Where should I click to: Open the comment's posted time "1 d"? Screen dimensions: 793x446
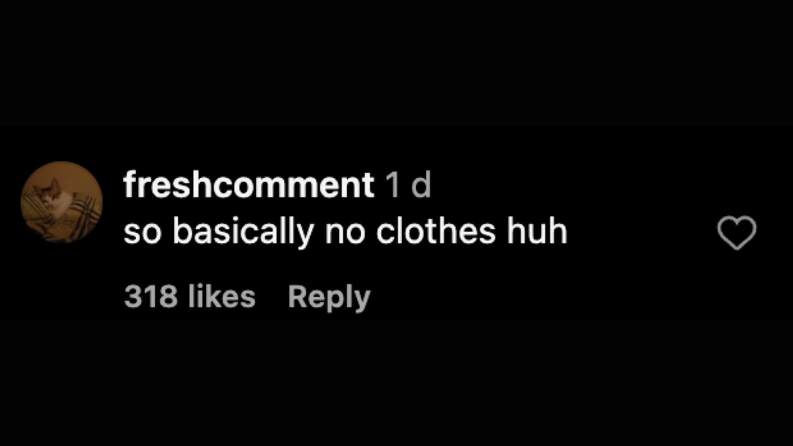click(408, 186)
